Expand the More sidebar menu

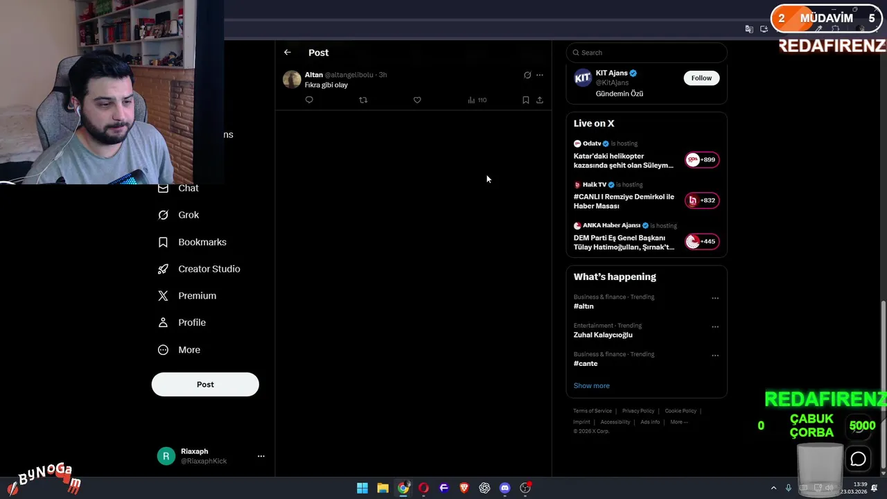tap(179, 350)
